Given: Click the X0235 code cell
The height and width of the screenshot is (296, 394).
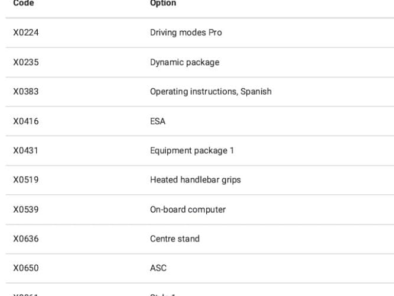Looking at the screenshot, I should (26, 62).
